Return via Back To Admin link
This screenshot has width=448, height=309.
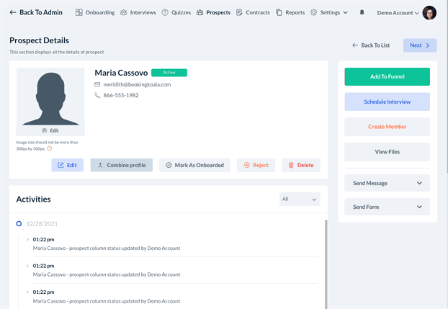(36, 12)
